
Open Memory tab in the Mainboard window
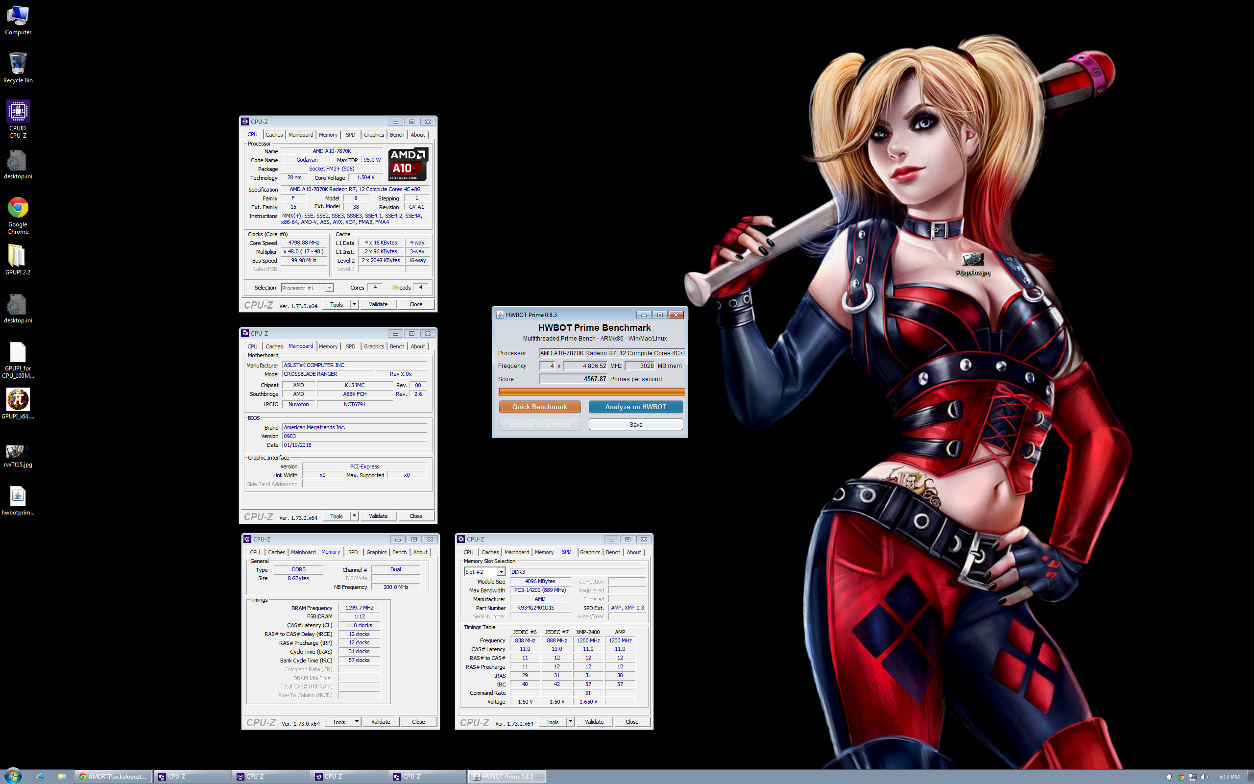328,346
